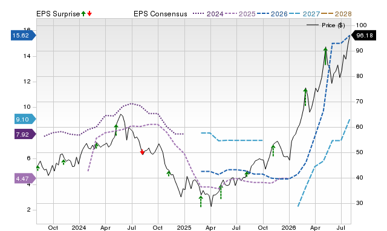387x231 pixels.
Task: Click the 2025 x-axis label
Action: (184, 227)
